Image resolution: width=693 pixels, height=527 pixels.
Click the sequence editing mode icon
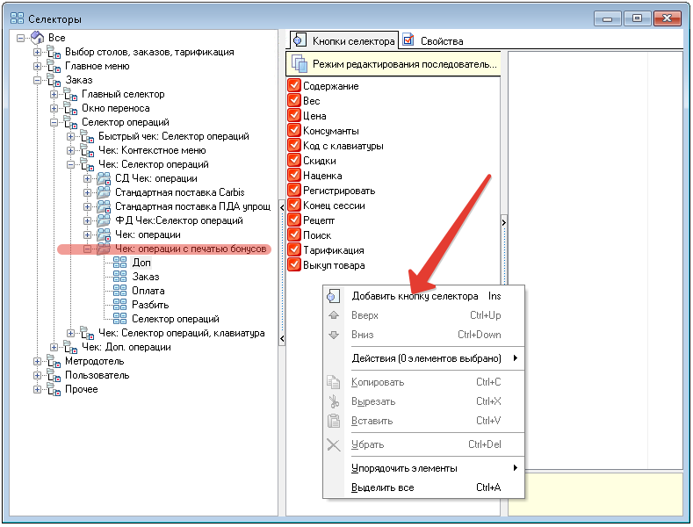click(300, 64)
